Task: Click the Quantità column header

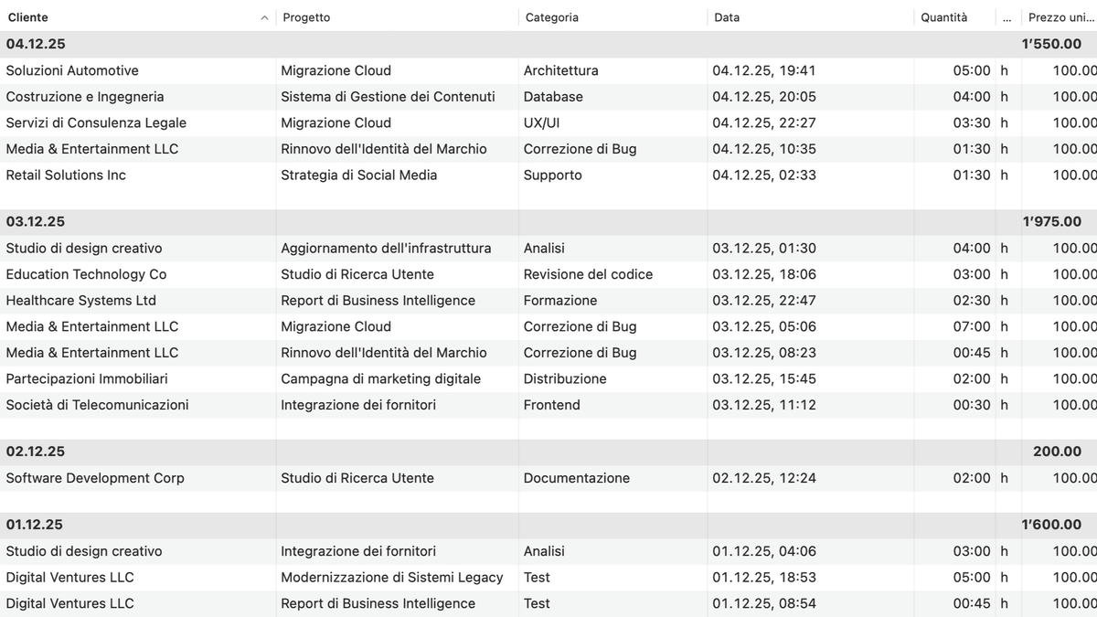Action: click(x=944, y=17)
